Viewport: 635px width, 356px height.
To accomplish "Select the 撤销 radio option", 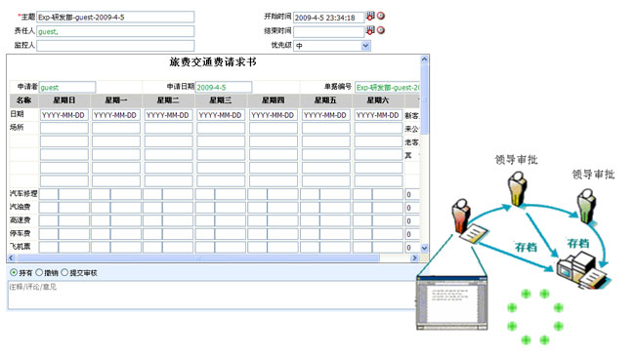I will click(39, 273).
